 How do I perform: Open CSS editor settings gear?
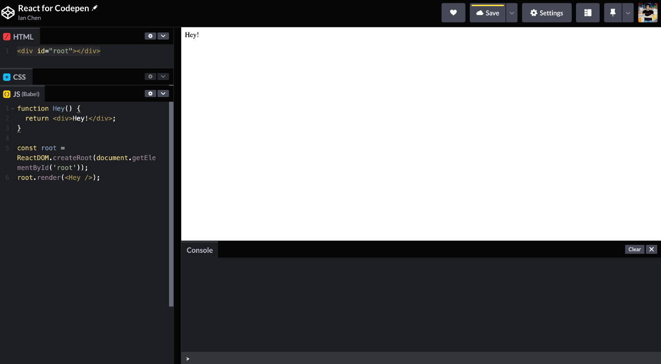[x=150, y=76]
